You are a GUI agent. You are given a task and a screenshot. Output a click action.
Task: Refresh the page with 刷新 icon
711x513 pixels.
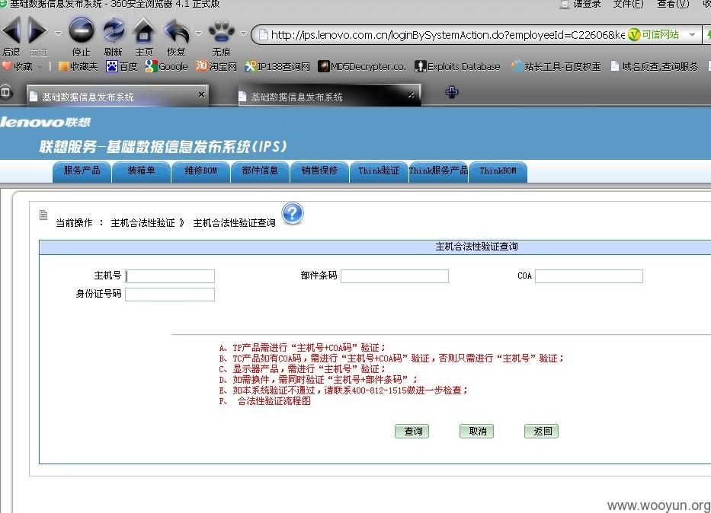point(113,30)
